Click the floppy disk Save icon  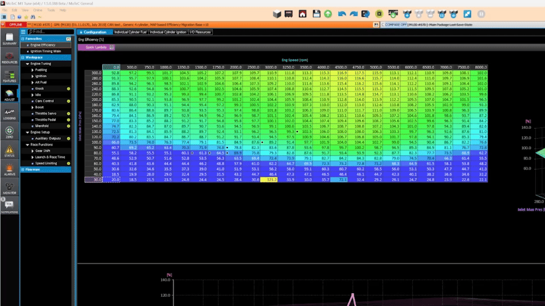pyautogui.click(x=316, y=14)
